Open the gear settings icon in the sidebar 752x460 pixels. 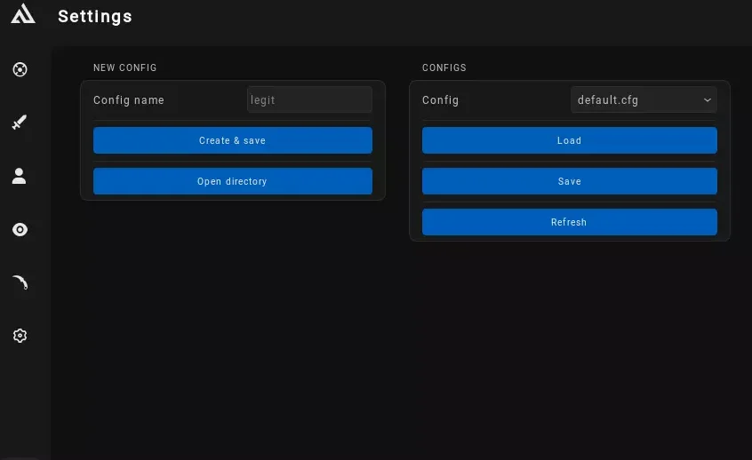[x=20, y=336]
